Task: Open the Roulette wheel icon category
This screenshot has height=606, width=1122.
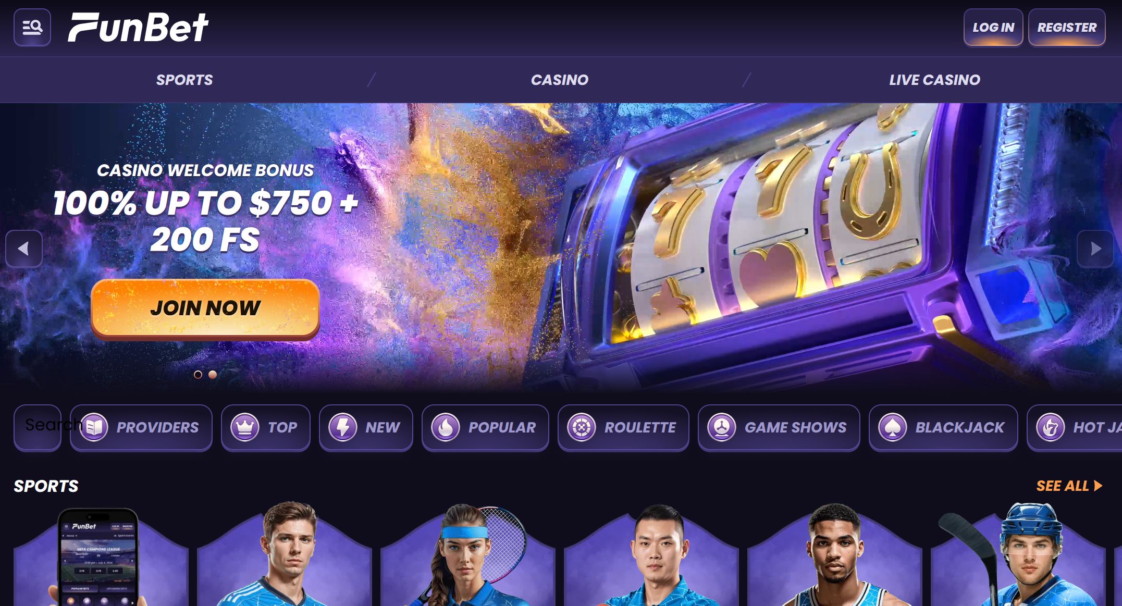Action: point(582,428)
